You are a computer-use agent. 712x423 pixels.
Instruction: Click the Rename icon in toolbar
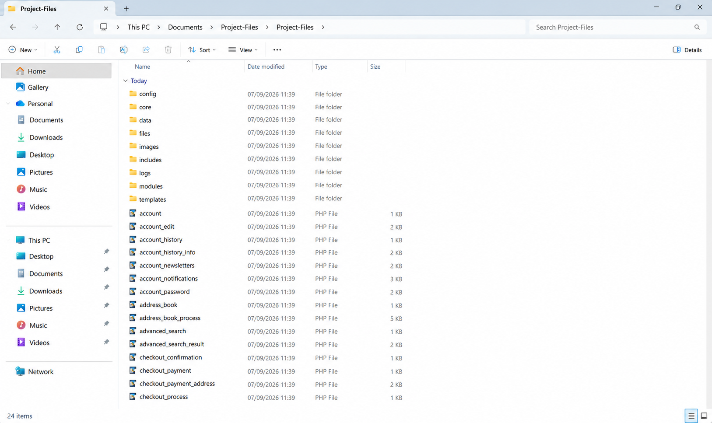(x=124, y=50)
